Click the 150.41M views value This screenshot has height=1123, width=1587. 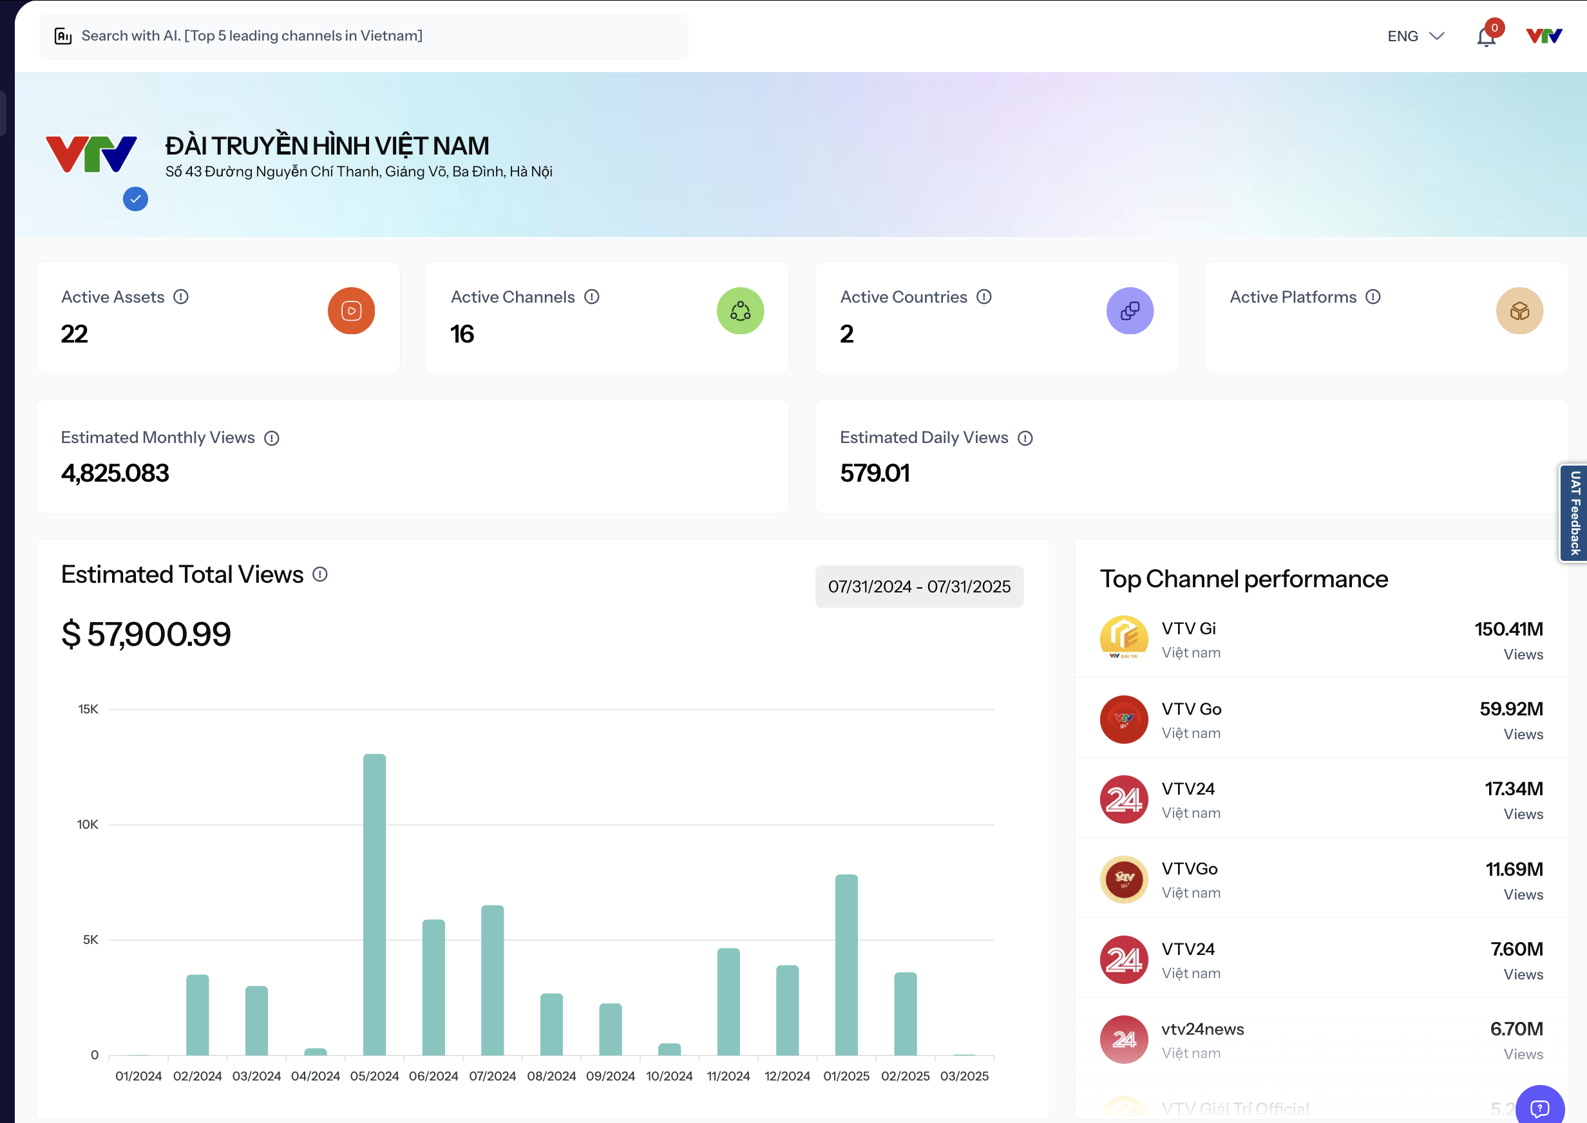click(x=1509, y=628)
